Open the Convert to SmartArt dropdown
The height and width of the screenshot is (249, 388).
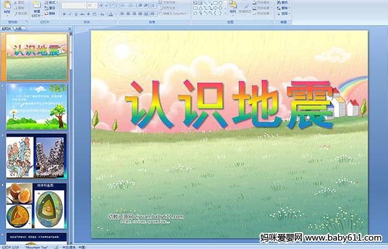174,14
